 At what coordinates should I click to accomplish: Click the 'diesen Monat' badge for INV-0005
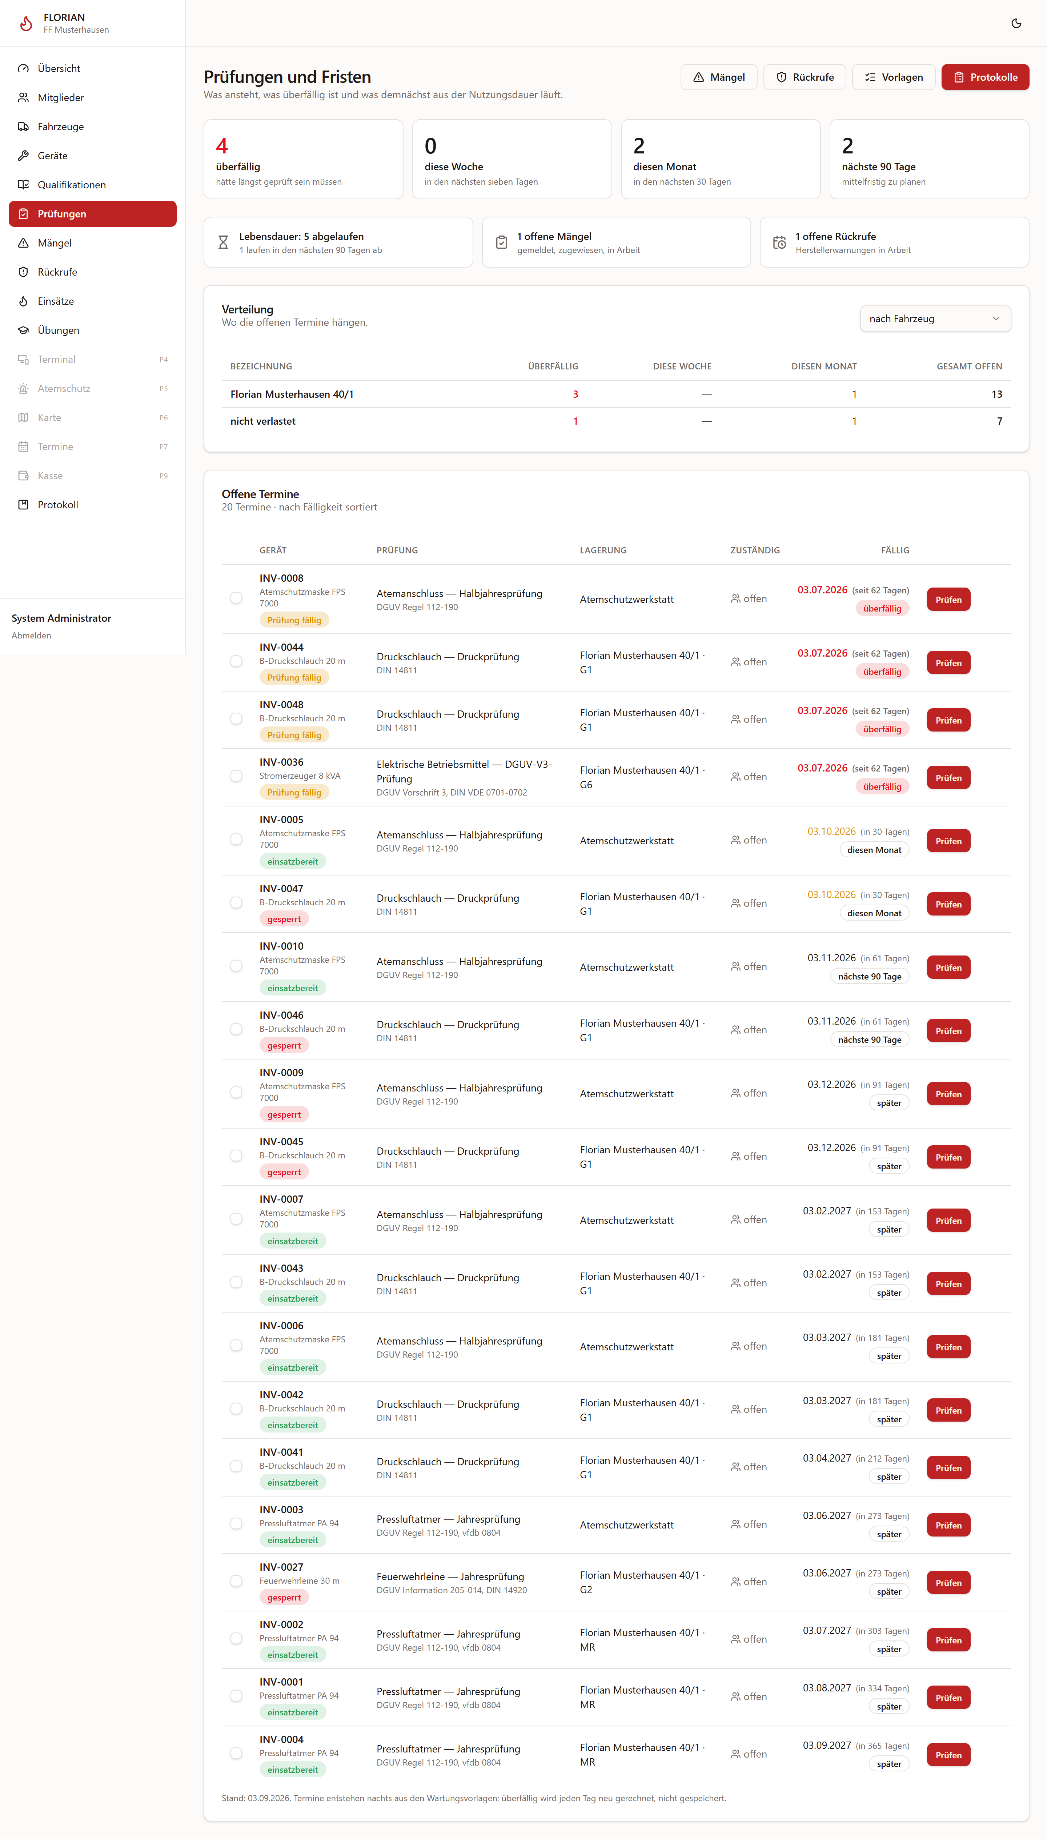(x=874, y=850)
